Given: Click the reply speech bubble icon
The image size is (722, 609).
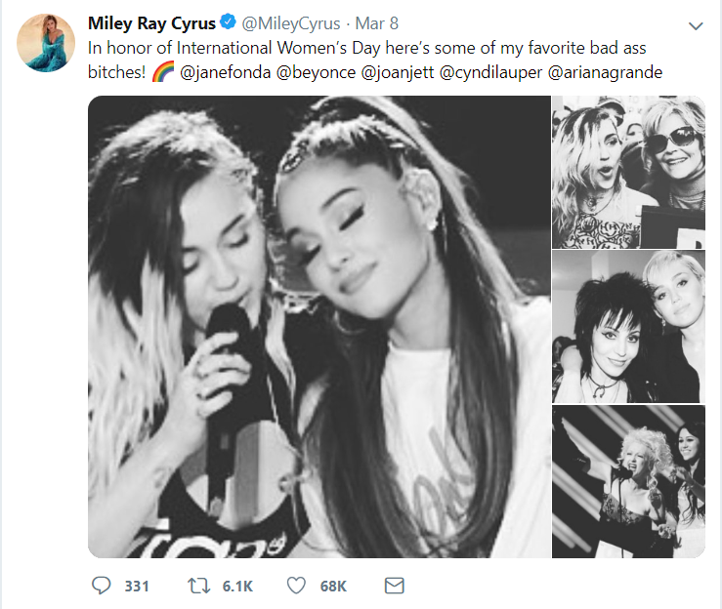Looking at the screenshot, I should [102, 586].
